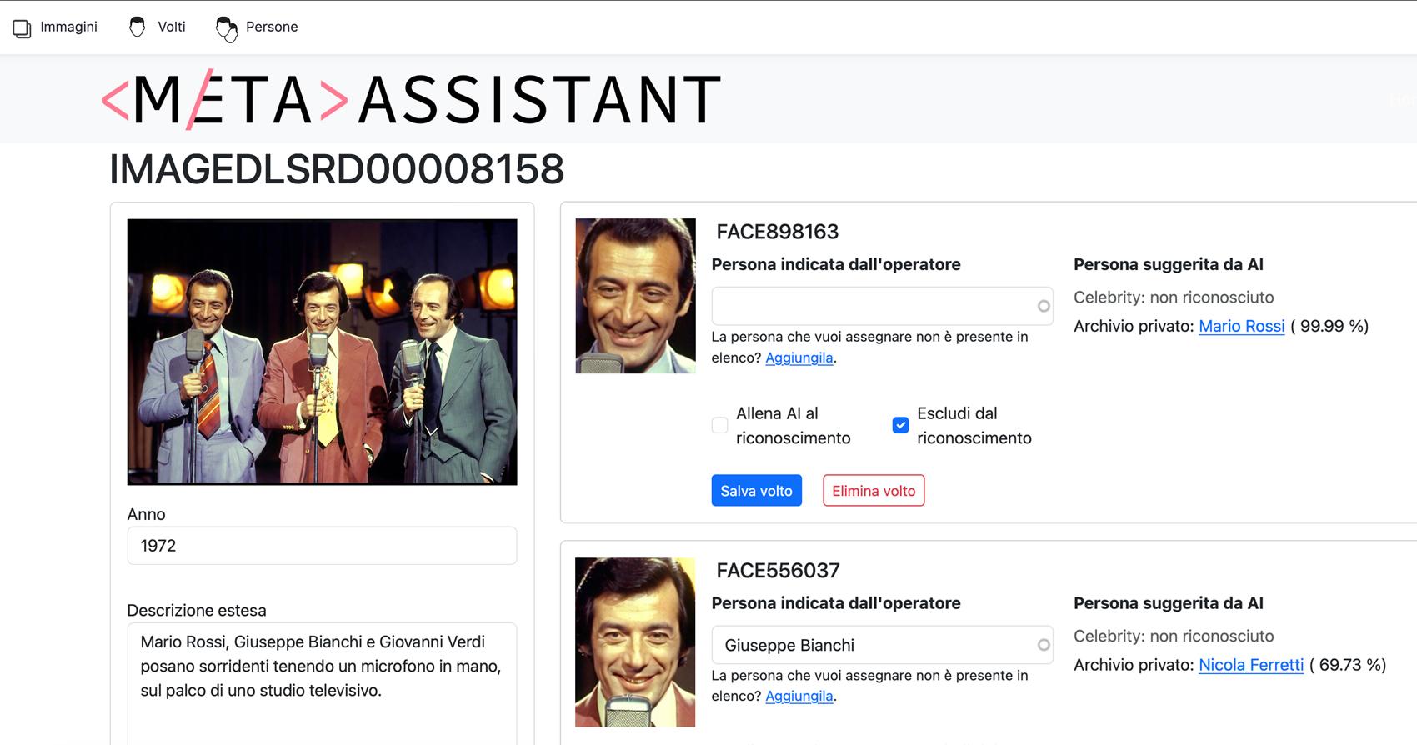This screenshot has width=1417, height=745.
Task: Click the FACE556037 heading
Action: coord(778,571)
